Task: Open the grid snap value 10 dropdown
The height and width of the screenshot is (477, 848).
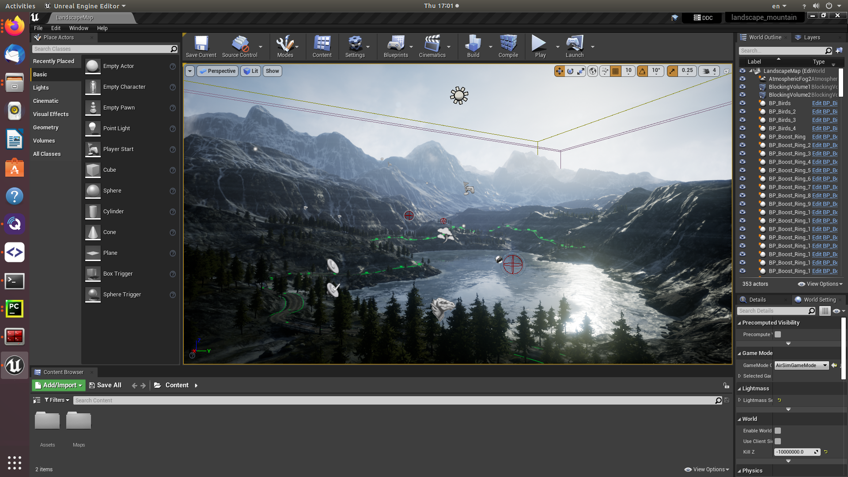Action: pos(628,71)
